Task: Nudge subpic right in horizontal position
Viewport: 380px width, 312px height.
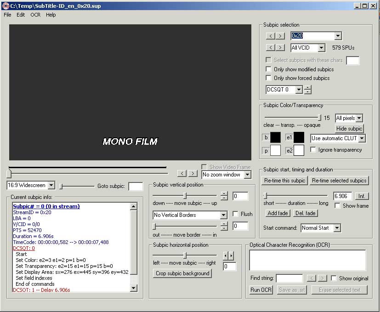Action: coord(231,255)
